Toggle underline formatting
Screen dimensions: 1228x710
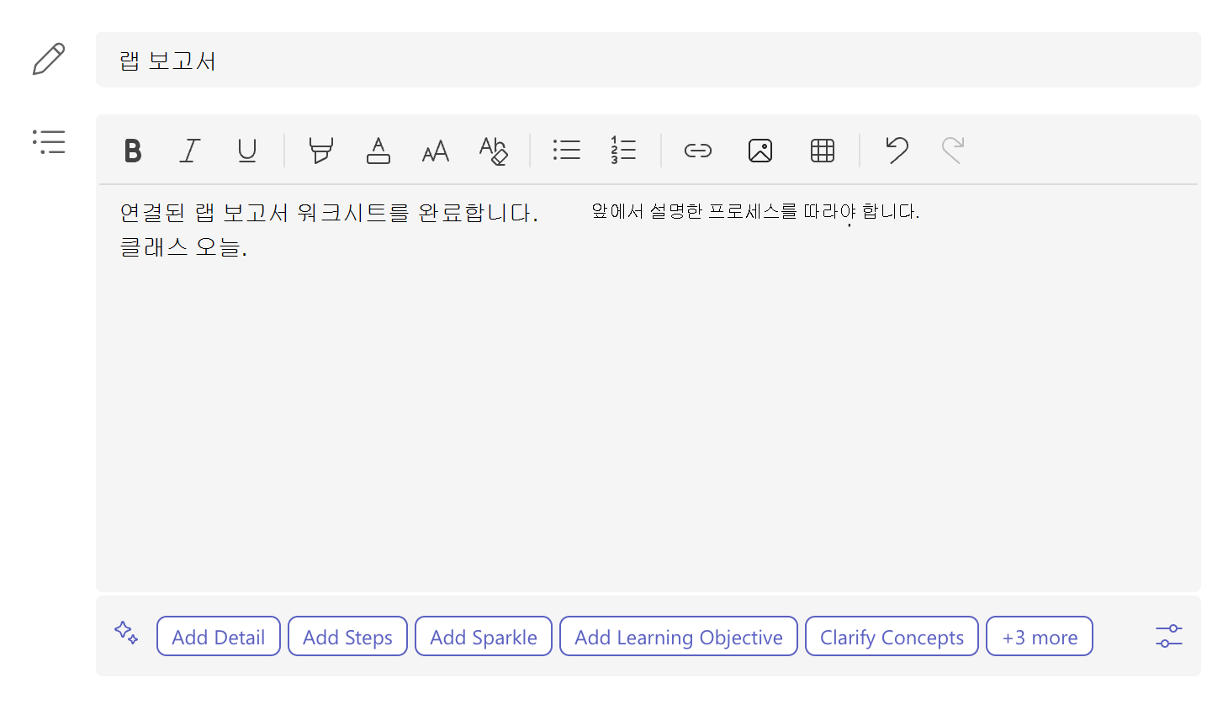[x=246, y=151]
